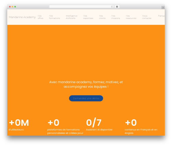This screenshot has height=146, width=172.
Task: Open a new tab with the plus button
Action: 163,8
